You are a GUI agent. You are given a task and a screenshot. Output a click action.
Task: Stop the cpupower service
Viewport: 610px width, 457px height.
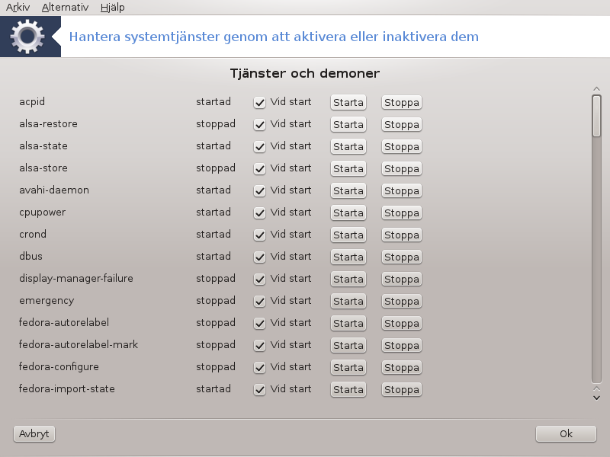click(402, 213)
